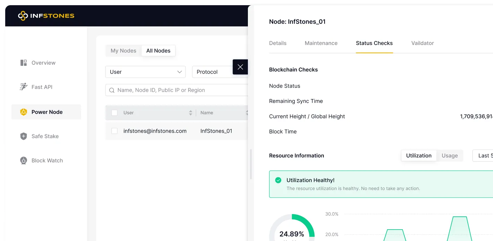Click the green Utilization Healthy check icon
This screenshot has width=493, height=241.
pyautogui.click(x=278, y=180)
